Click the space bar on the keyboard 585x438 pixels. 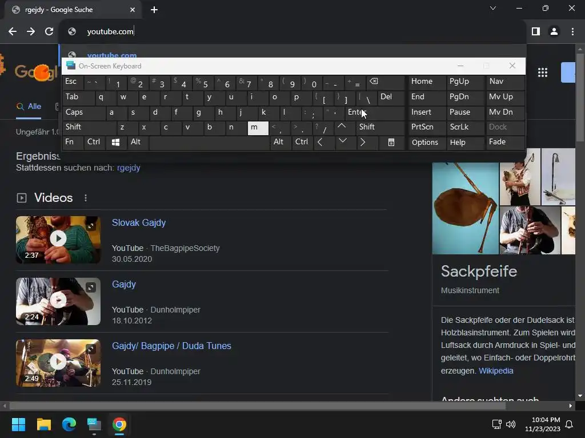(x=209, y=142)
